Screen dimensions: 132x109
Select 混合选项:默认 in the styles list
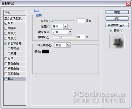(x=15, y=18)
